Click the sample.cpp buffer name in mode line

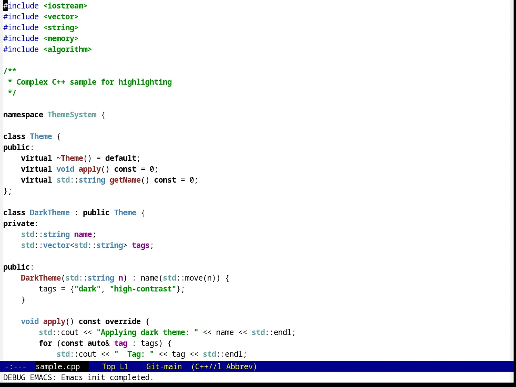coord(58,366)
